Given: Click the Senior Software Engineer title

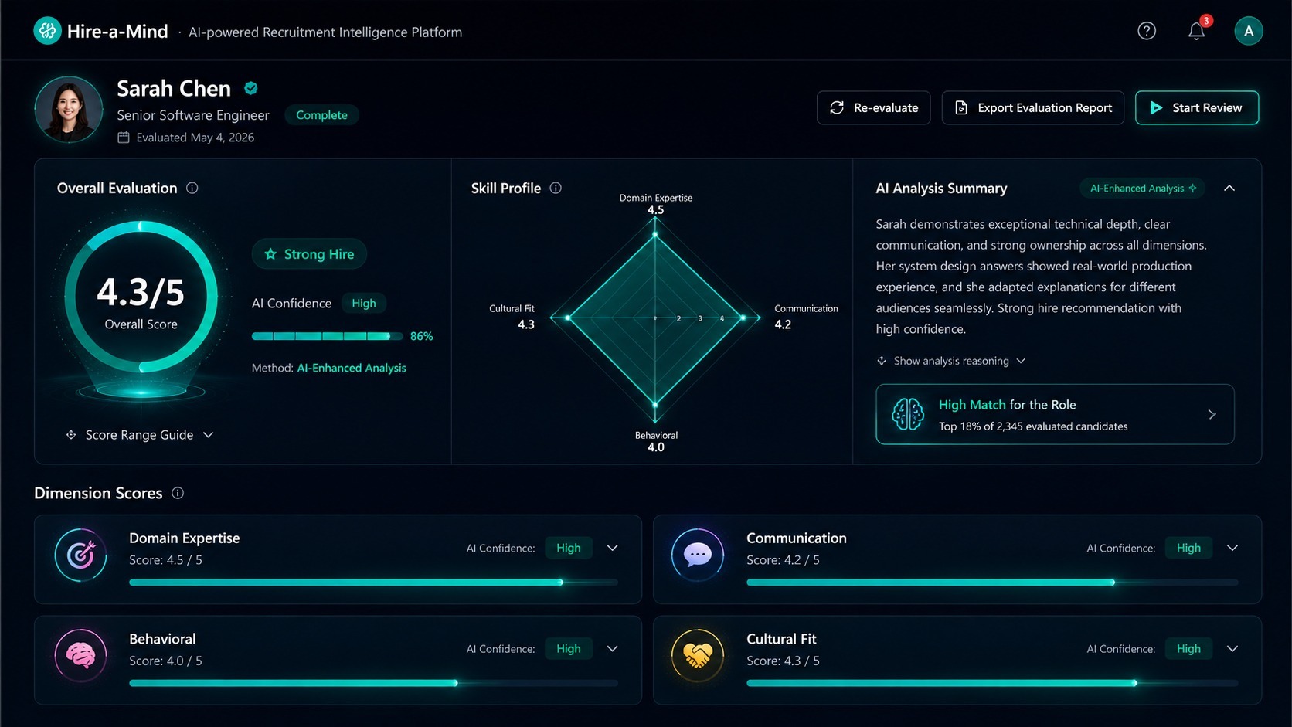Looking at the screenshot, I should 193,115.
